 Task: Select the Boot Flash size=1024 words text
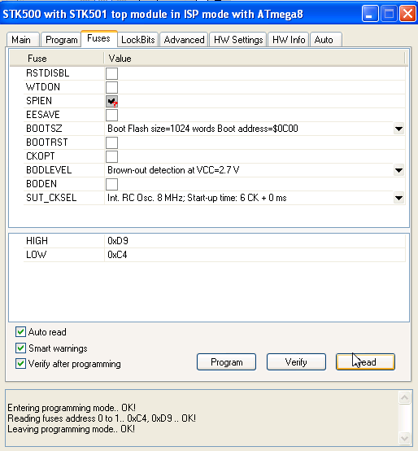pos(202,129)
